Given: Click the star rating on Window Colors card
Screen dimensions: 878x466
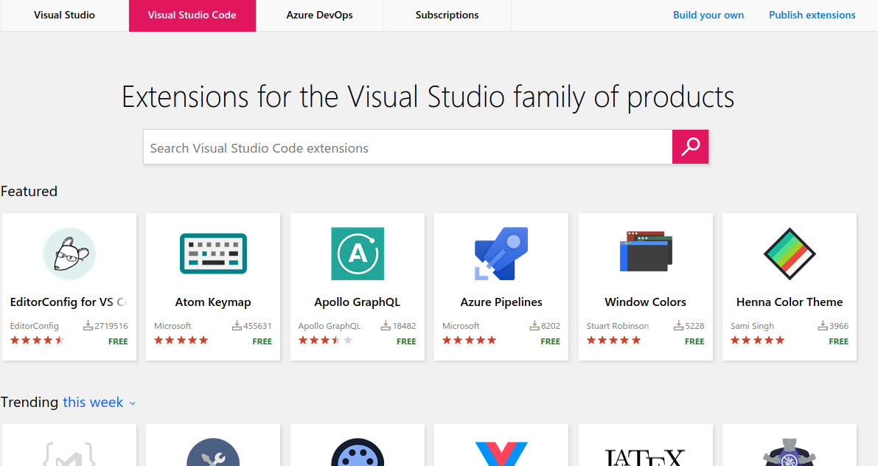Looking at the screenshot, I should pos(613,340).
